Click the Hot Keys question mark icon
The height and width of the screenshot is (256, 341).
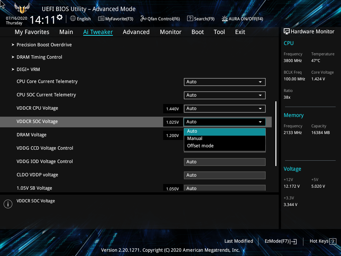coord(333,241)
